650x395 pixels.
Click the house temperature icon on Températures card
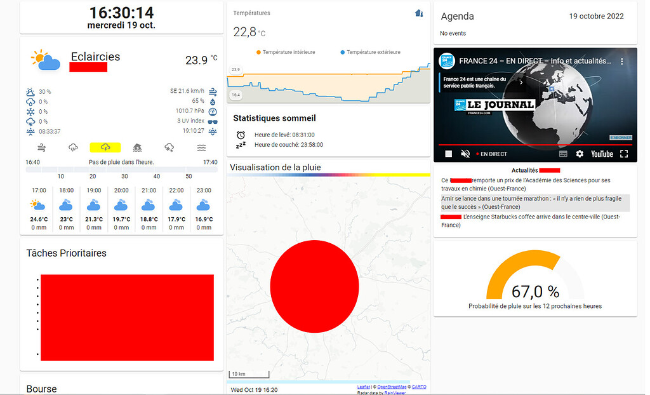click(x=418, y=13)
